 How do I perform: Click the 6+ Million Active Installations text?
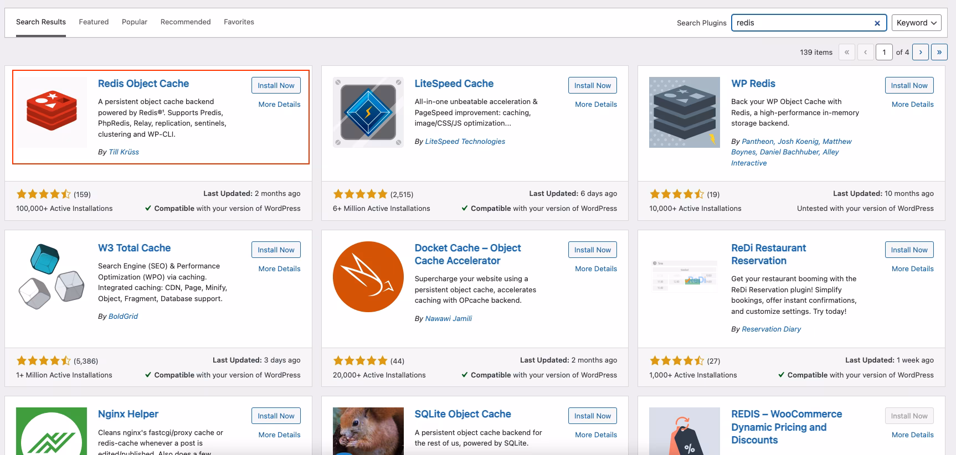coord(381,208)
